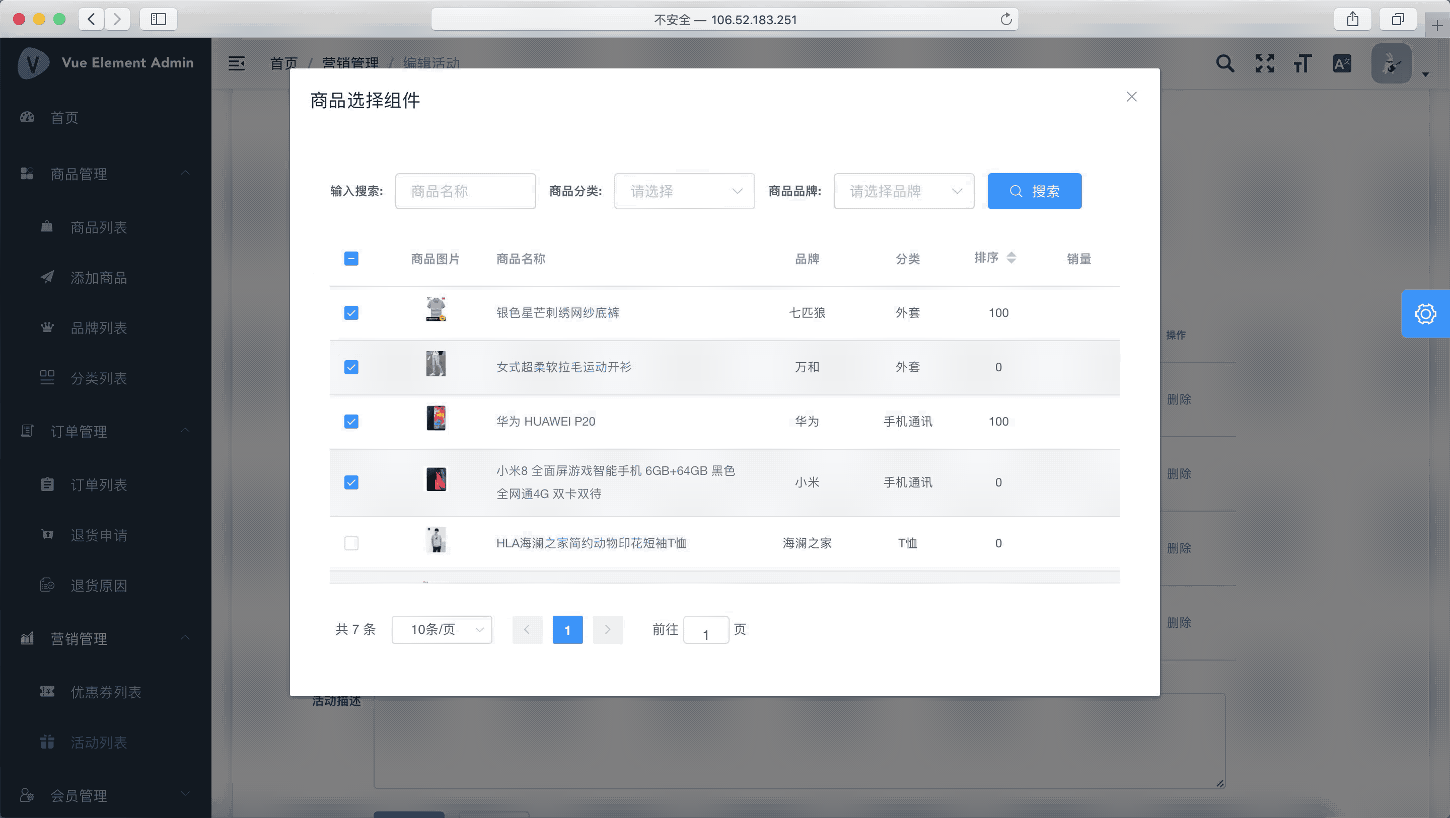
Task: Click the header search magnifier icon
Action: point(1225,63)
